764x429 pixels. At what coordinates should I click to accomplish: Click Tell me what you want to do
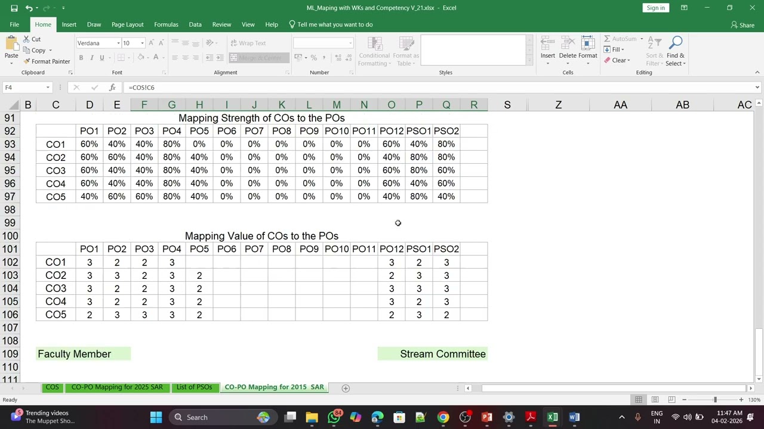click(x=331, y=24)
